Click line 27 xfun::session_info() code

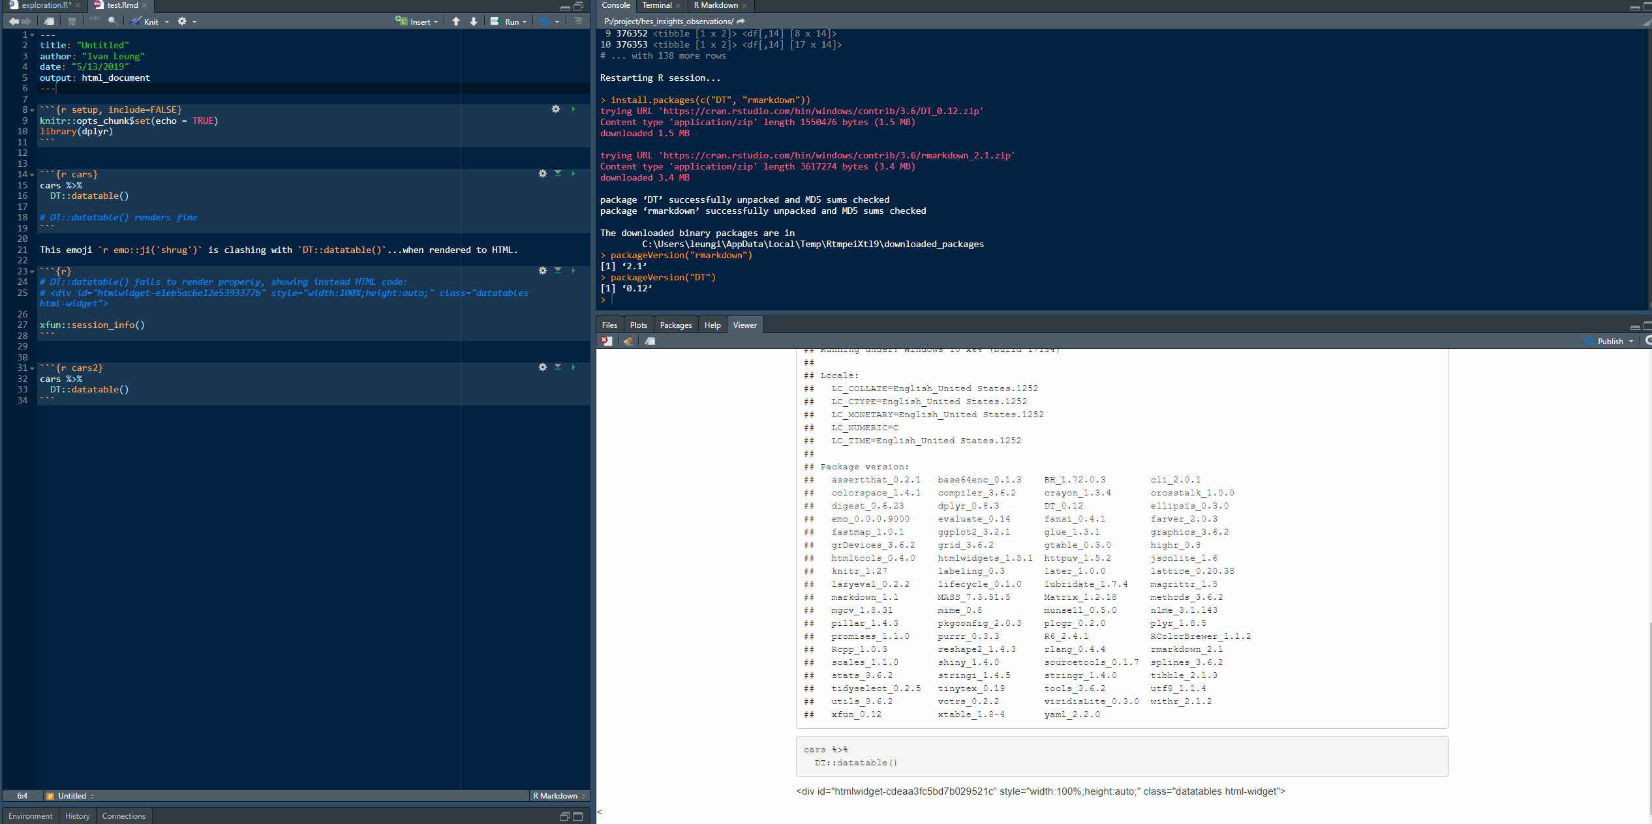(x=92, y=325)
